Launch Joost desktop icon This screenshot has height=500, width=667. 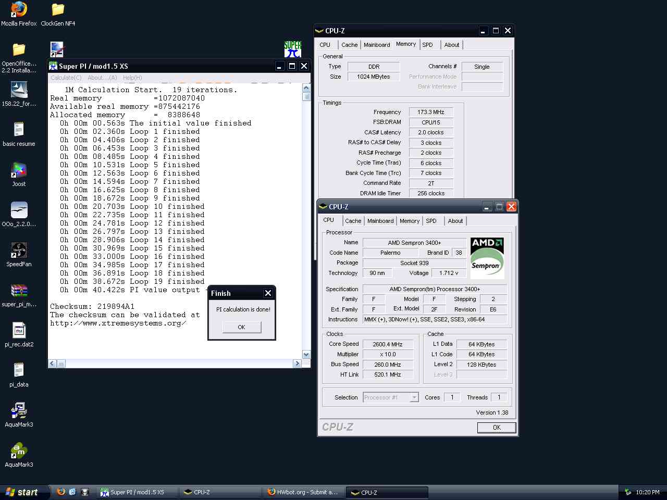pyautogui.click(x=19, y=170)
